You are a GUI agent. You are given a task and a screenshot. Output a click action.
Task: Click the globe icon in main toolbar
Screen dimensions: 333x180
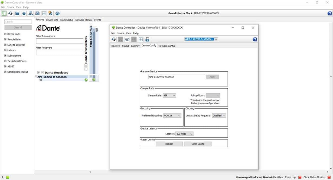57,14
